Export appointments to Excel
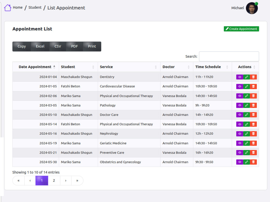Screen dimensions: 270x202 point(40,46)
